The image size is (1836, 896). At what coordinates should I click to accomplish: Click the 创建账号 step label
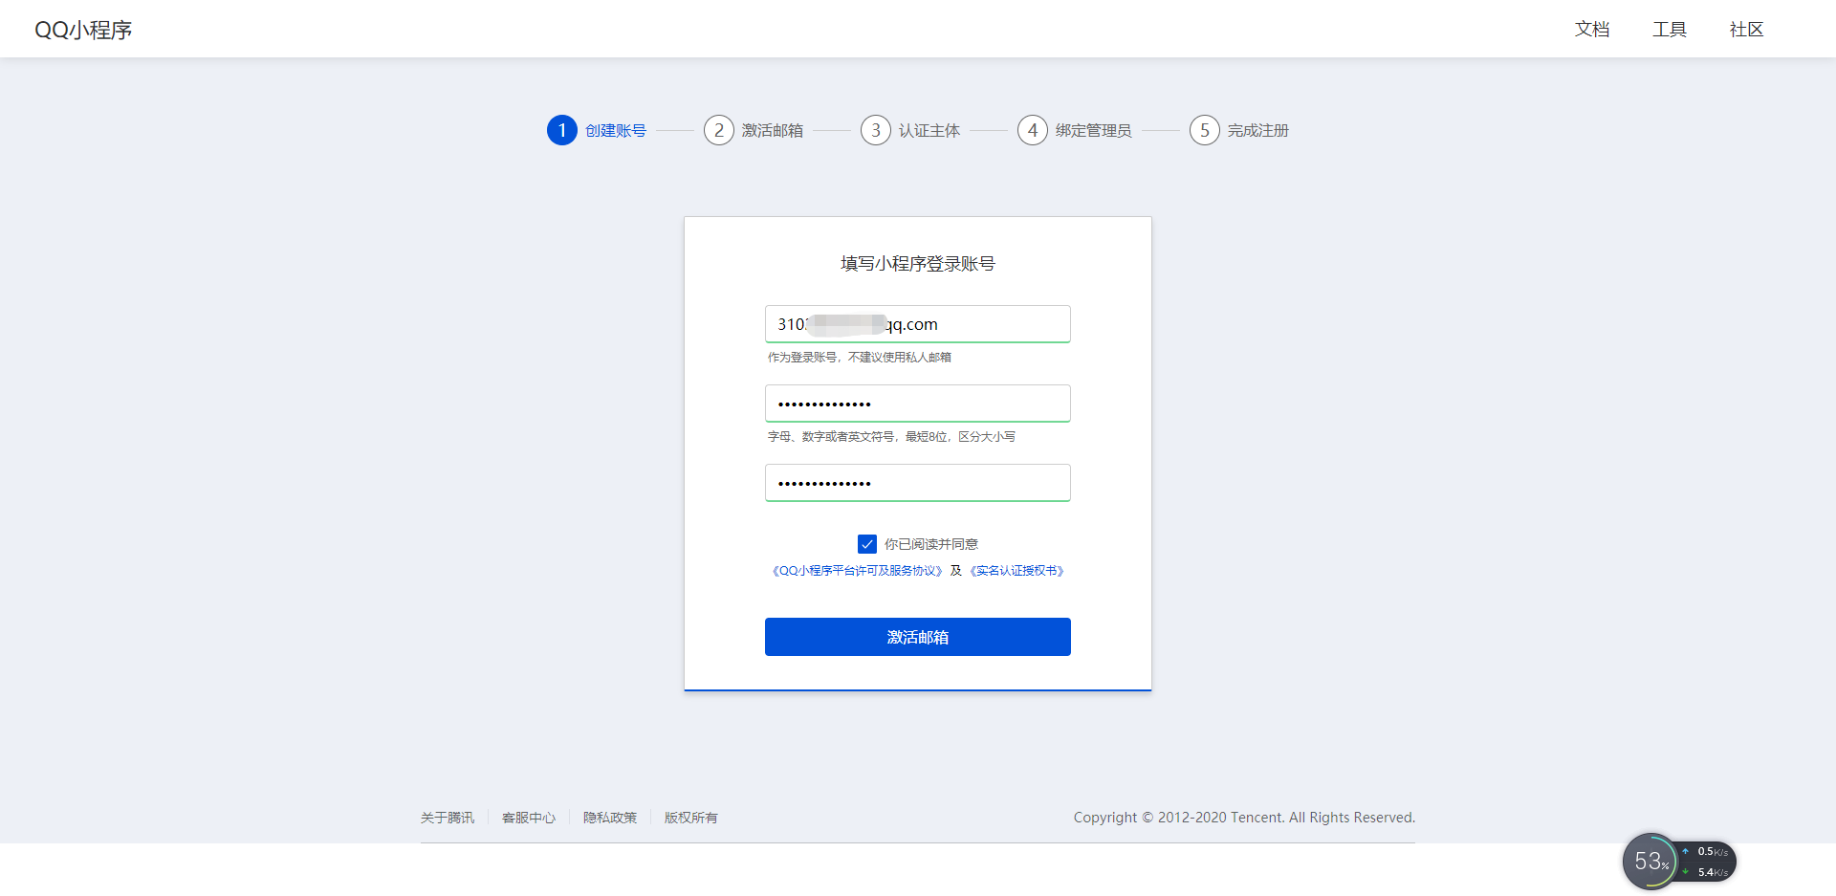tap(616, 130)
